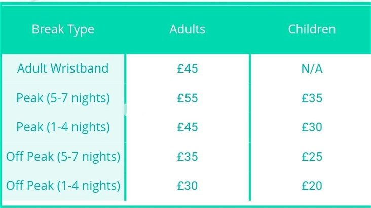The width and height of the screenshot is (371, 208).
Task: Select the Off Peak (5-7 nights) label
Action: click(x=63, y=157)
